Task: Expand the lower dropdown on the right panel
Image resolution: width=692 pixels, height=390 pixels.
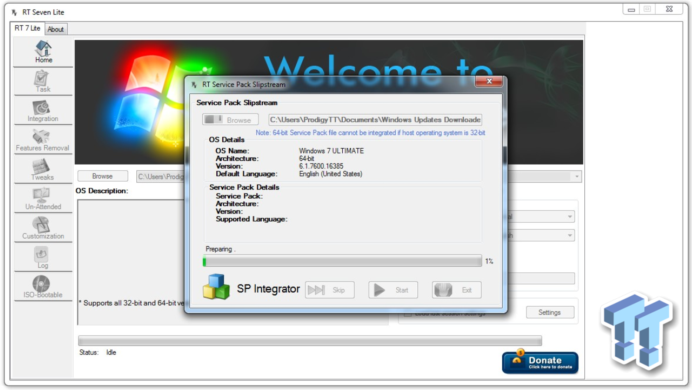Action: point(570,236)
